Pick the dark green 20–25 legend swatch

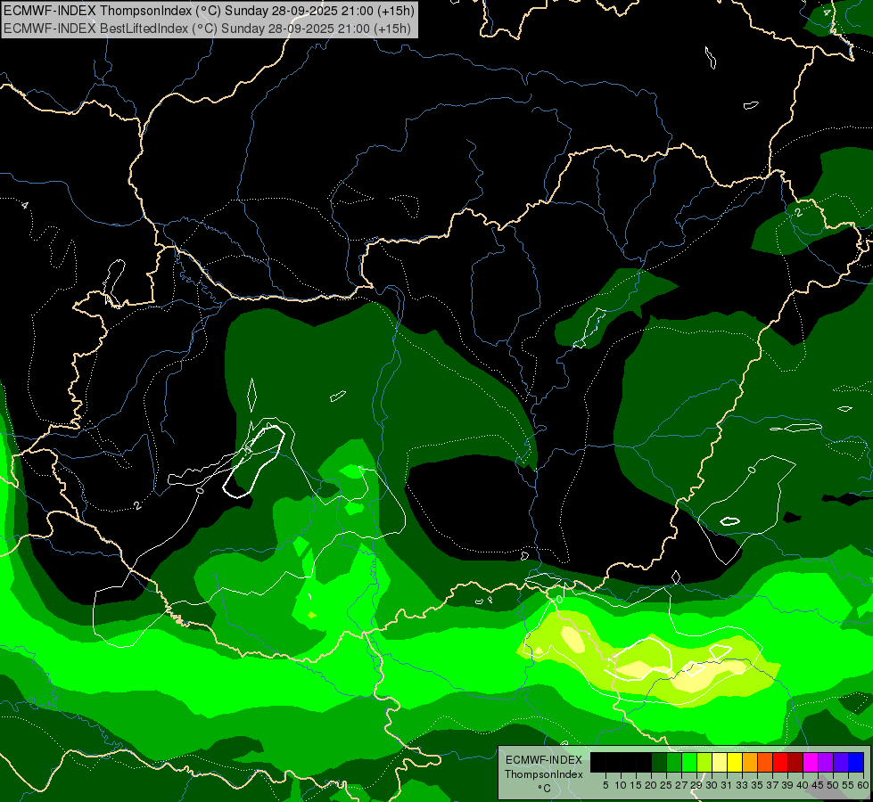[659, 762]
